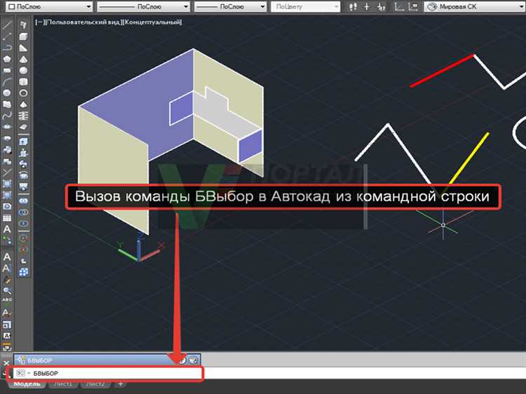
Task: Select the Wedge solid tool
Action: (x=23, y=48)
